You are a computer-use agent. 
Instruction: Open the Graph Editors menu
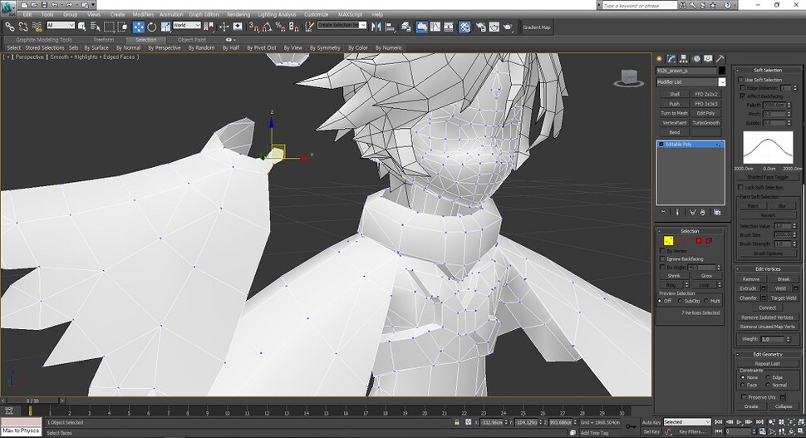pos(204,14)
